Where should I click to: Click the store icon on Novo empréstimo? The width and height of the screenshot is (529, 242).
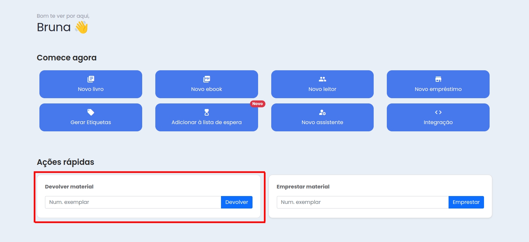click(438, 79)
